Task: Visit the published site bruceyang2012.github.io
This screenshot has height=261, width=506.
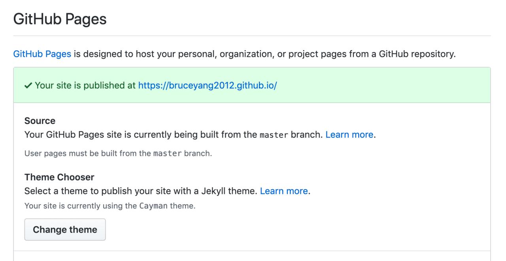Action: click(x=207, y=85)
